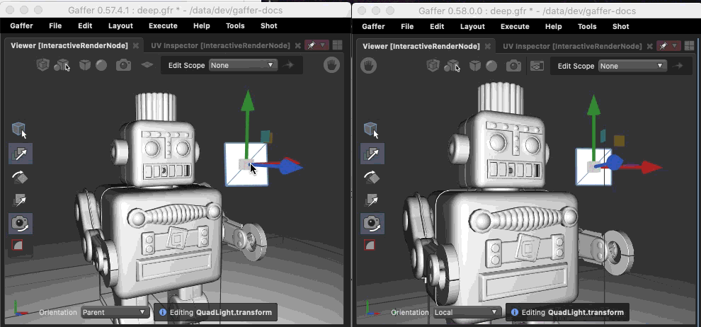
Task: Click scene expansion cubes icon in 0.57.4.1 viewer
Action: 62,65
